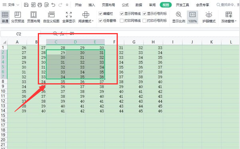240x149 pixels.
Task: Enable 护眼模式 eye protection mode
Action: point(209,17)
